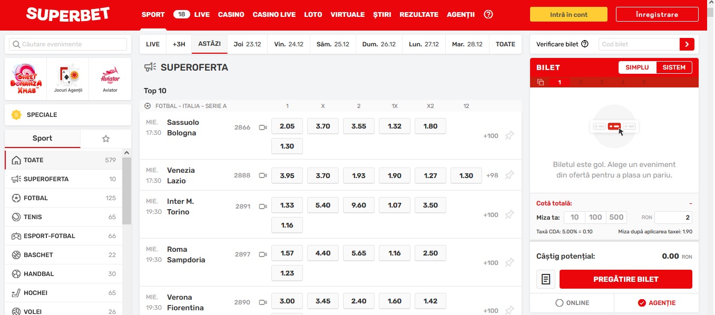
Task: Open the AGENȚII menu
Action: pyautogui.click(x=461, y=15)
